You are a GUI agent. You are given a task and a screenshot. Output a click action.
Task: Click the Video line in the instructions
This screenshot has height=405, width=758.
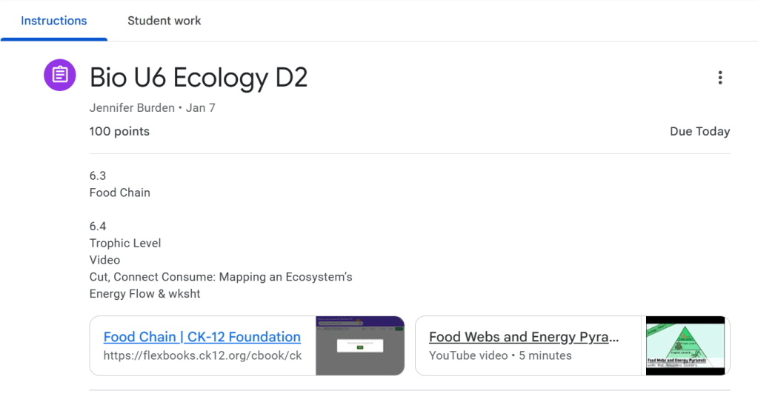coord(104,260)
